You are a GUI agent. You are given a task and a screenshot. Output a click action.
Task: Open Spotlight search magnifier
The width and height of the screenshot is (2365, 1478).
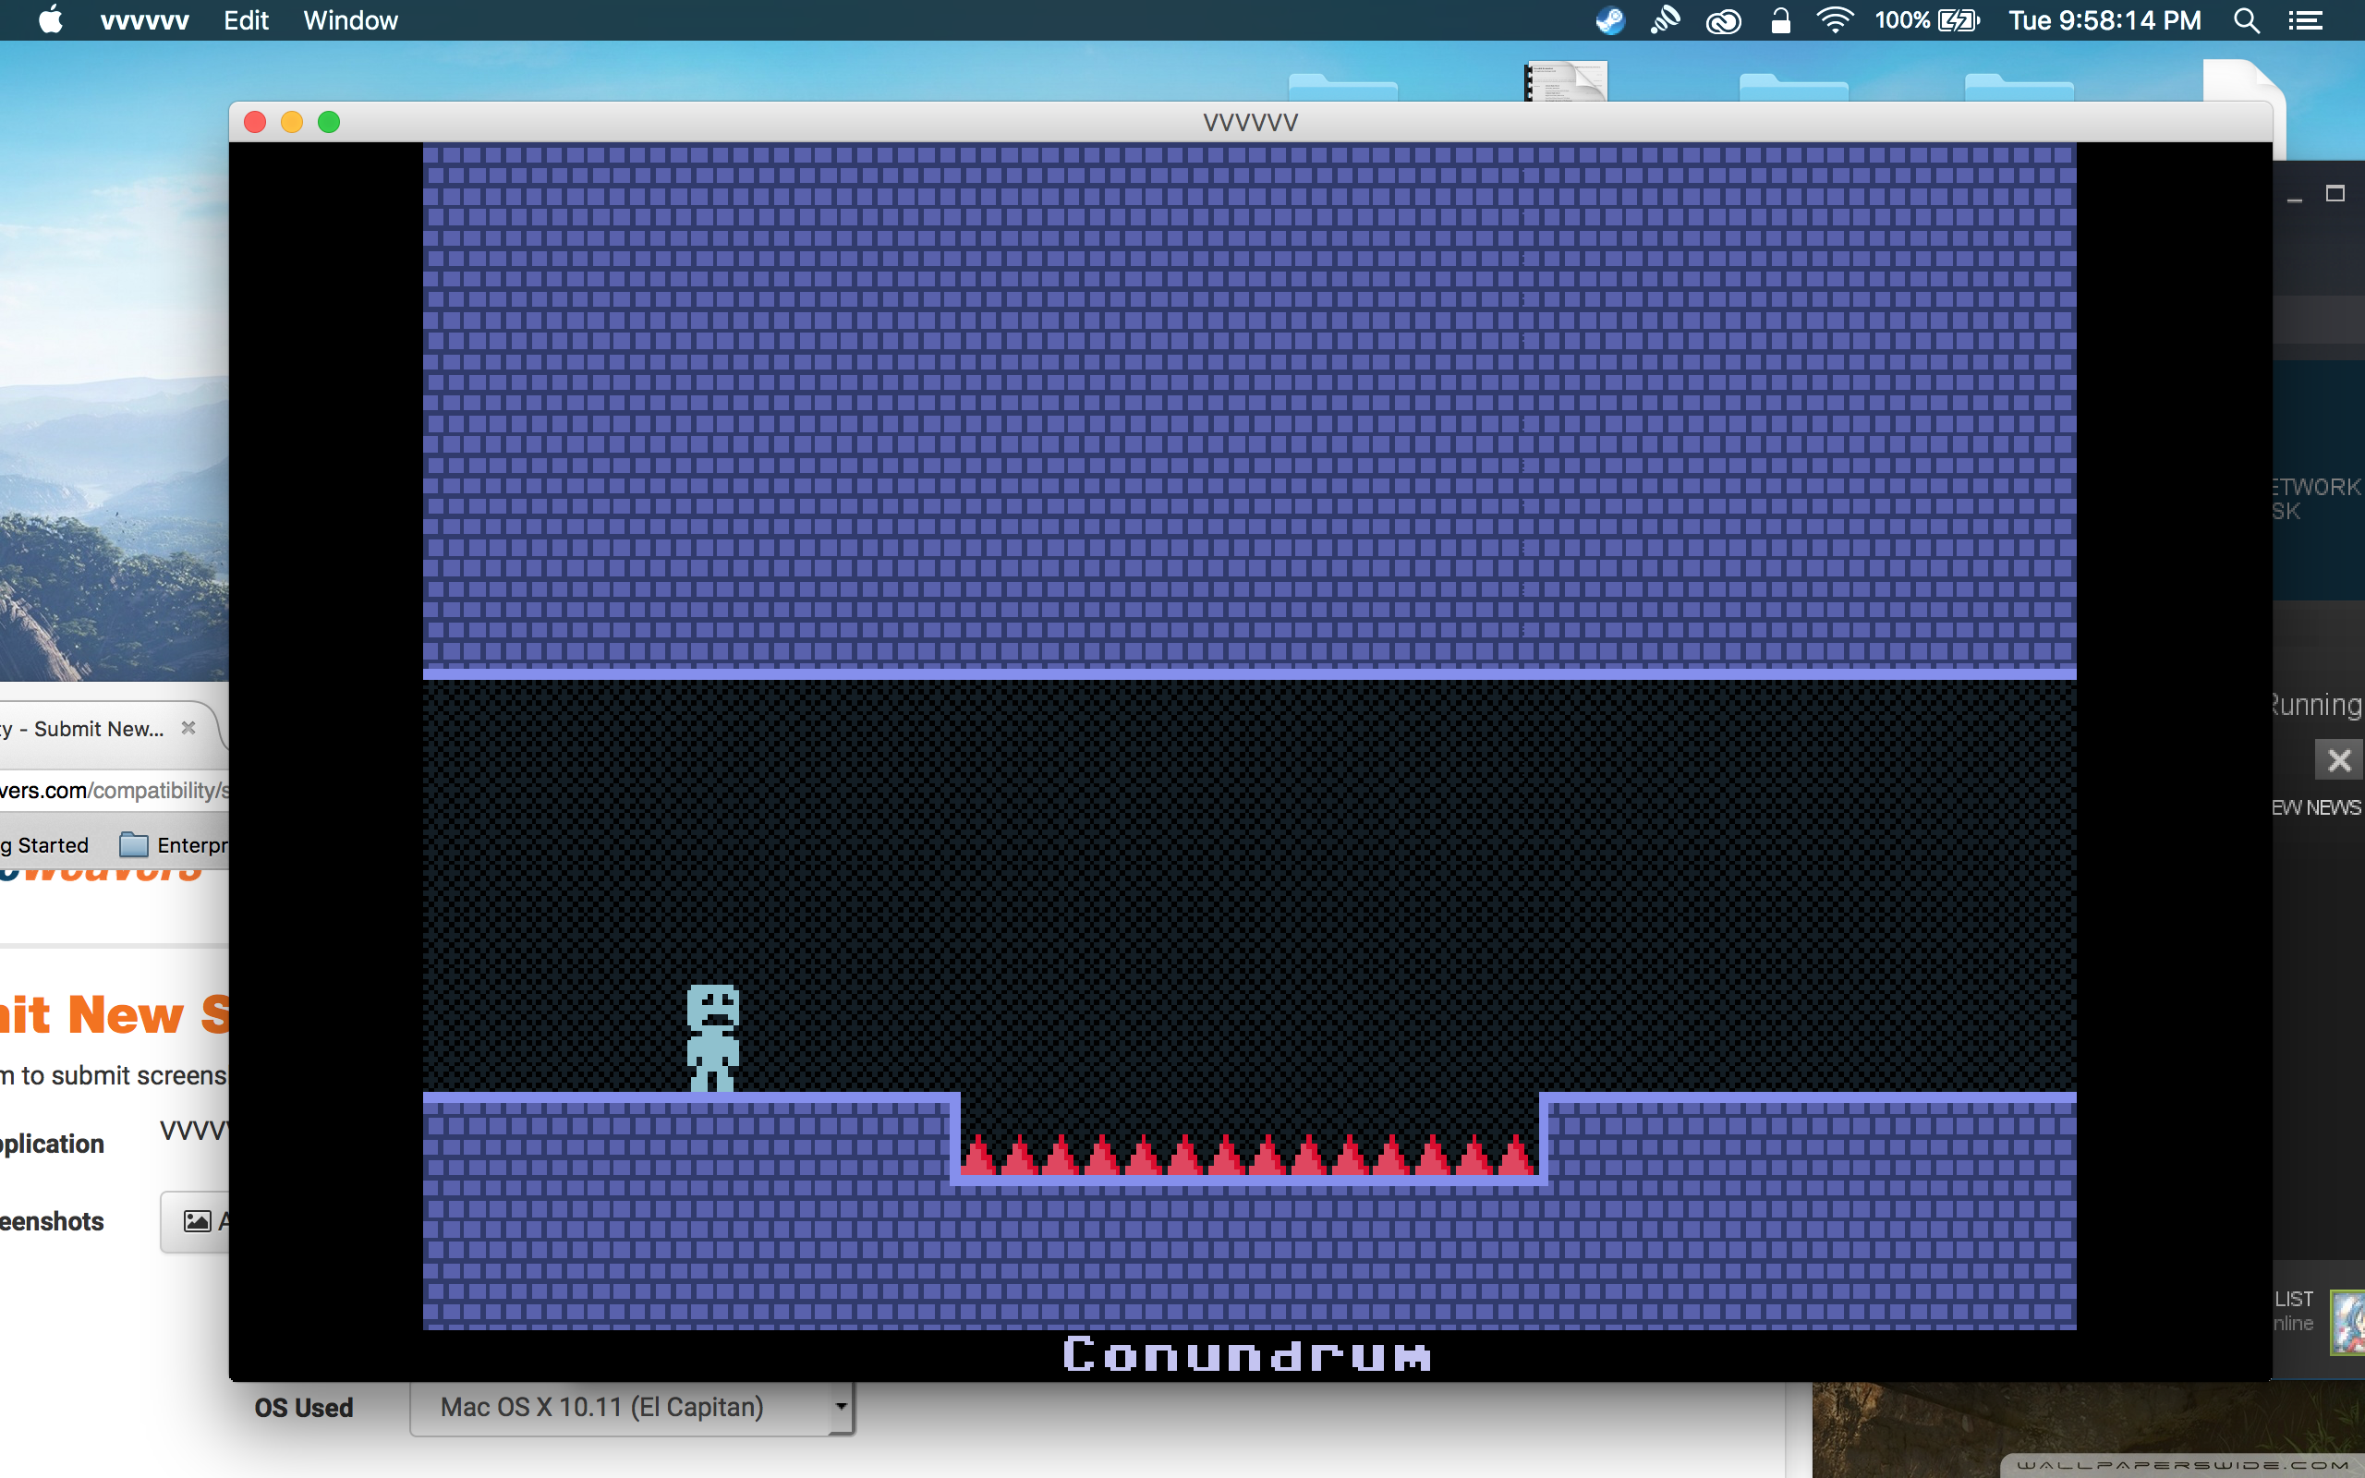point(2247,20)
